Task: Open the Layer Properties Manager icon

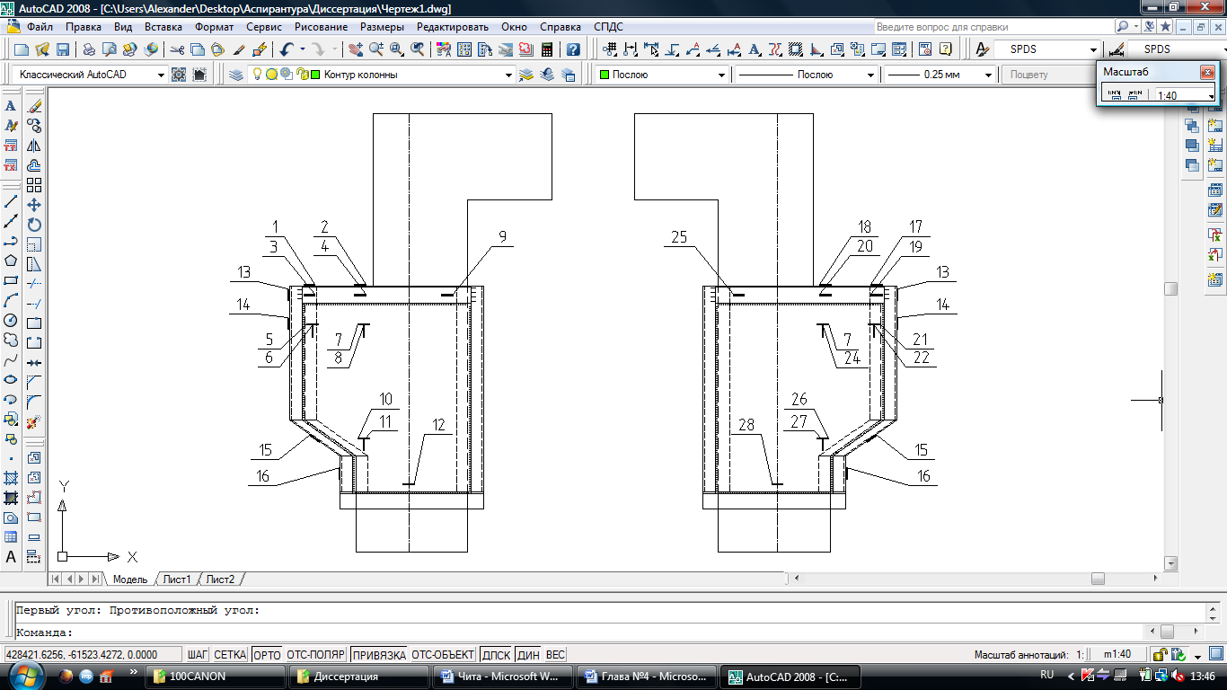Action: [x=236, y=75]
